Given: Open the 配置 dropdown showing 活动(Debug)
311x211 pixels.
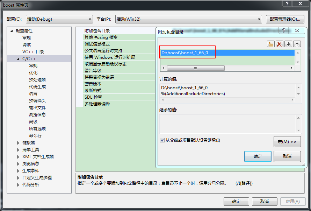Looking at the screenshot, I should [x=59, y=19].
